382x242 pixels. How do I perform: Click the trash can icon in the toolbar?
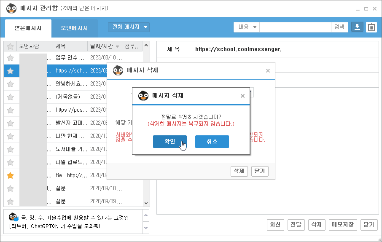371,27
